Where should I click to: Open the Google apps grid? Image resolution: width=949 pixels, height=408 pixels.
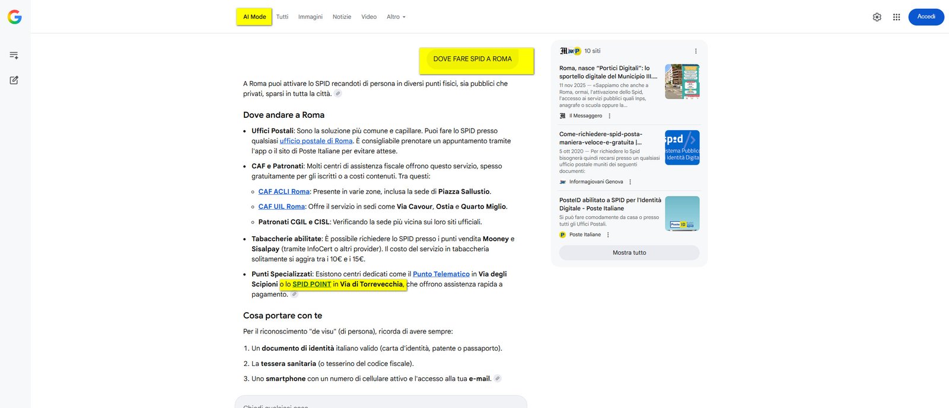(896, 17)
